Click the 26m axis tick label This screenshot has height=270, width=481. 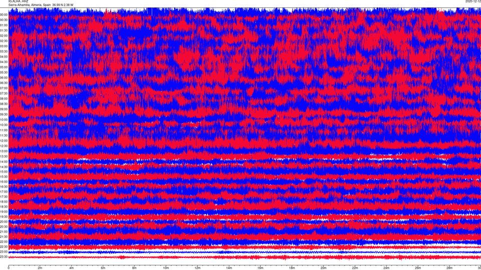pyautogui.click(x=418, y=268)
